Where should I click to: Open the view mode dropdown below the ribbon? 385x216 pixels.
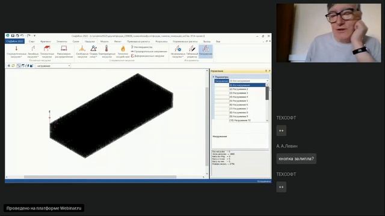coord(53,65)
